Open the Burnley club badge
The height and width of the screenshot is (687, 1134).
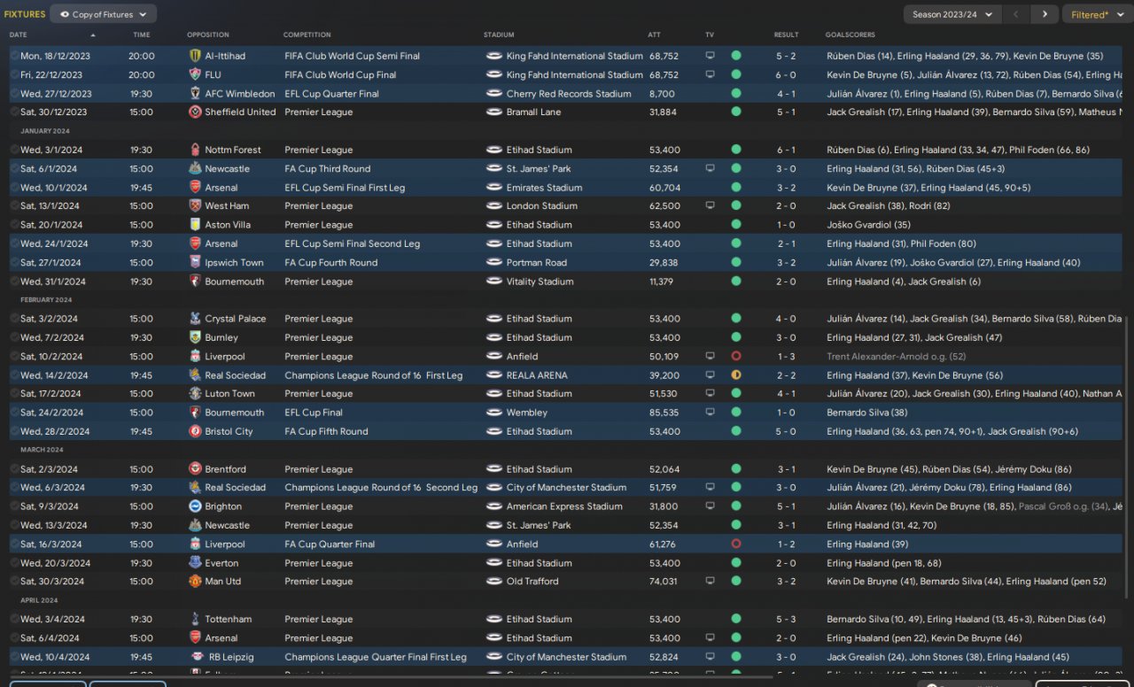pyautogui.click(x=195, y=337)
